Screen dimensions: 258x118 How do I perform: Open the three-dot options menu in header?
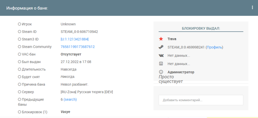(252, 8)
